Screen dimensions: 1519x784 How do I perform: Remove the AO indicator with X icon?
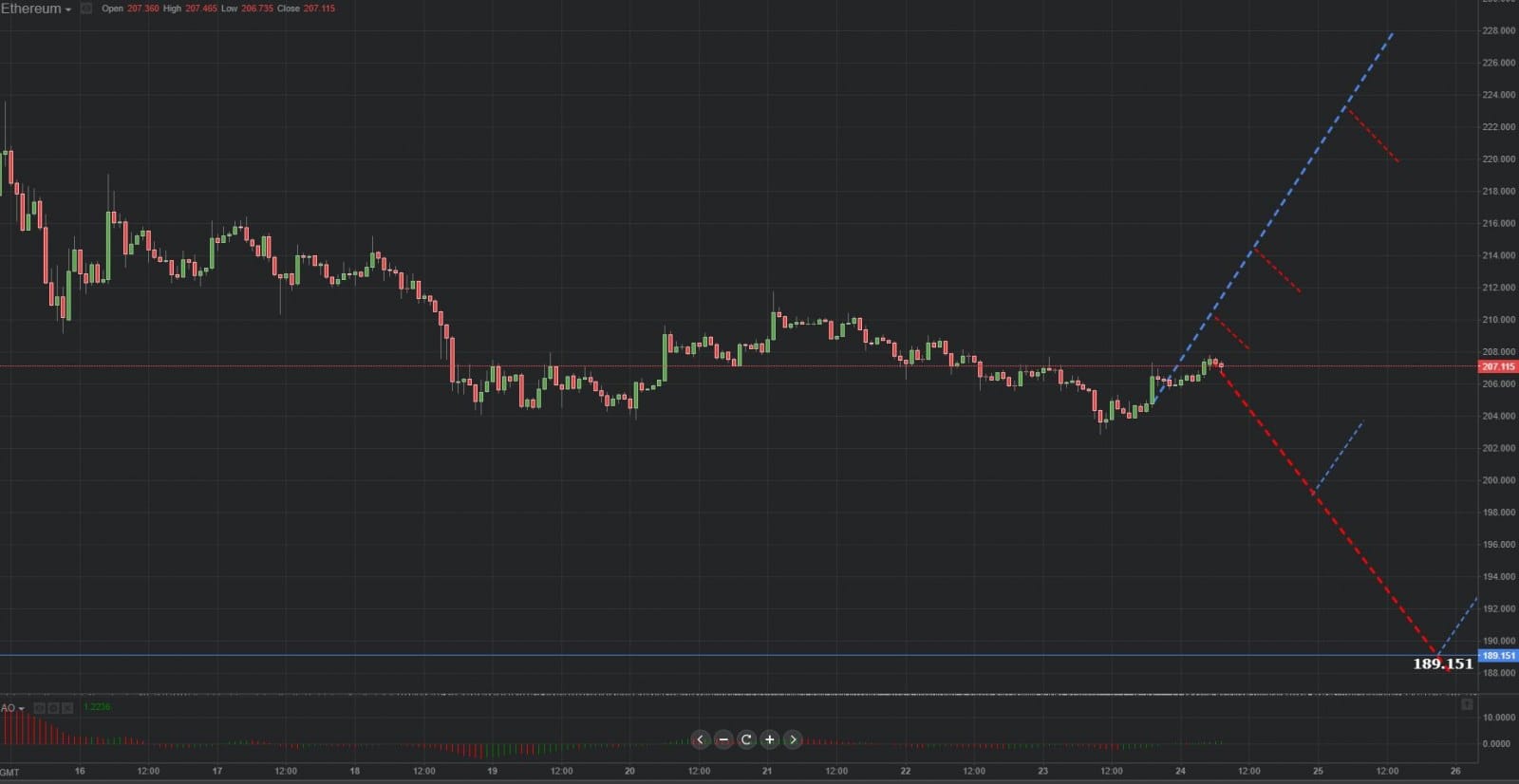(x=66, y=708)
